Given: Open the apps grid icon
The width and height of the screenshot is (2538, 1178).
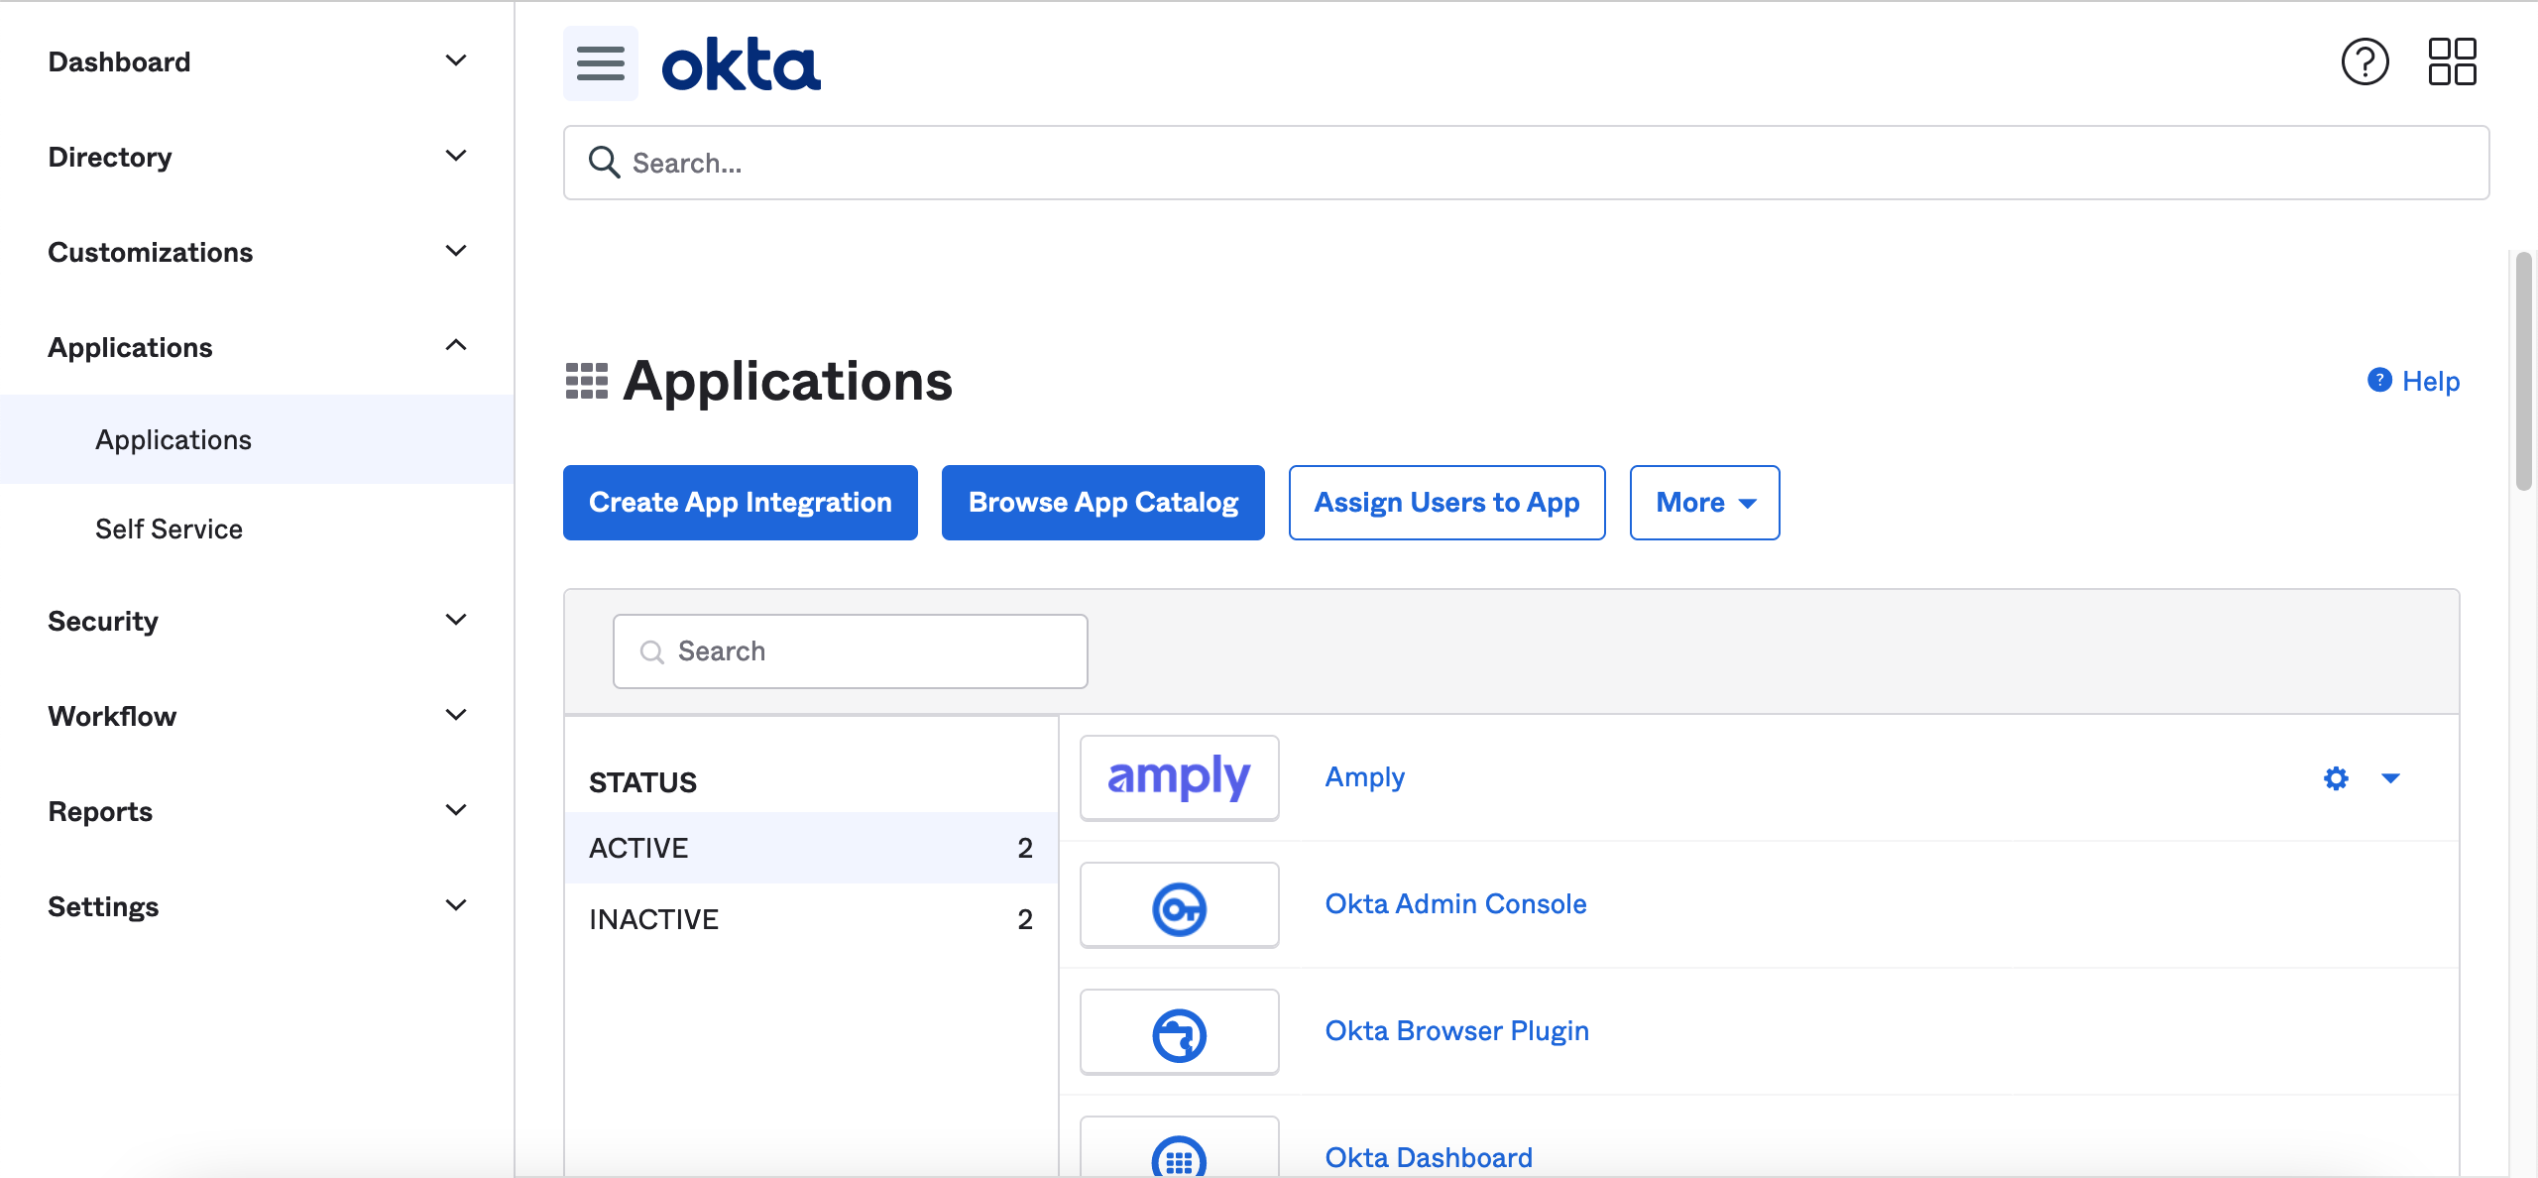Looking at the screenshot, I should [x=2452, y=62].
